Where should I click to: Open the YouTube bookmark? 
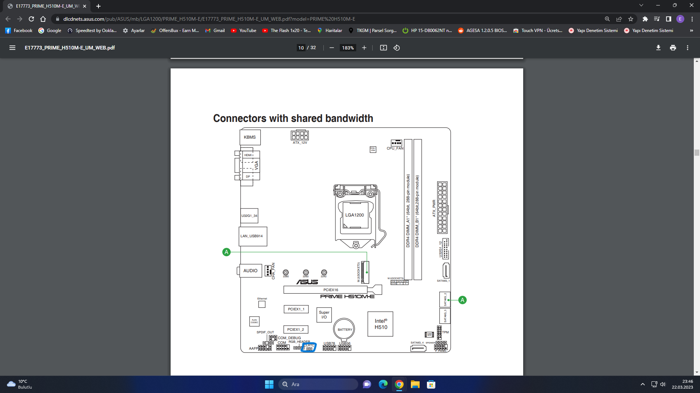click(x=244, y=31)
